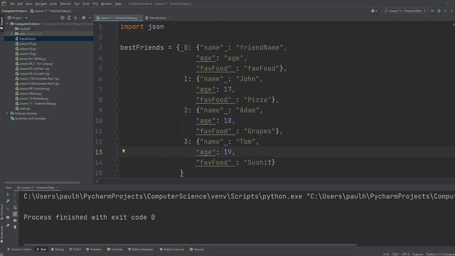Select Lesson 7 Dictionaries Part 1.py file
This screenshot has height=256, width=455.
37,78
